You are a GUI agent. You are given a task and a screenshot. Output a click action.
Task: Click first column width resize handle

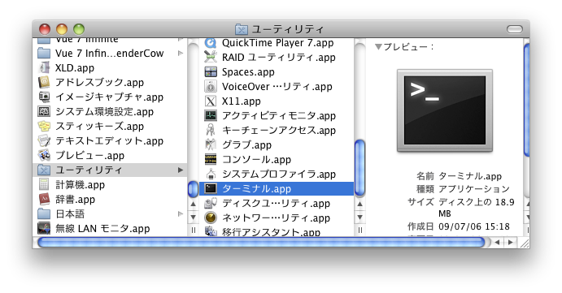tap(194, 230)
